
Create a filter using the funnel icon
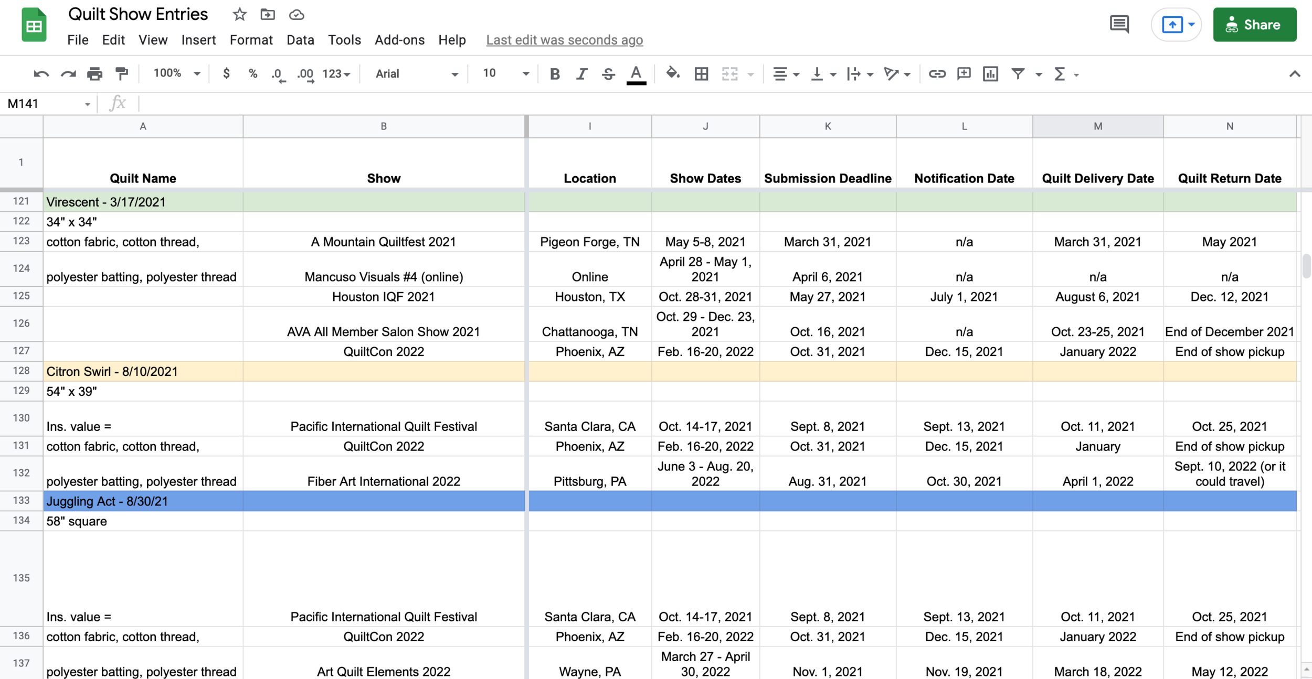[x=1018, y=74]
